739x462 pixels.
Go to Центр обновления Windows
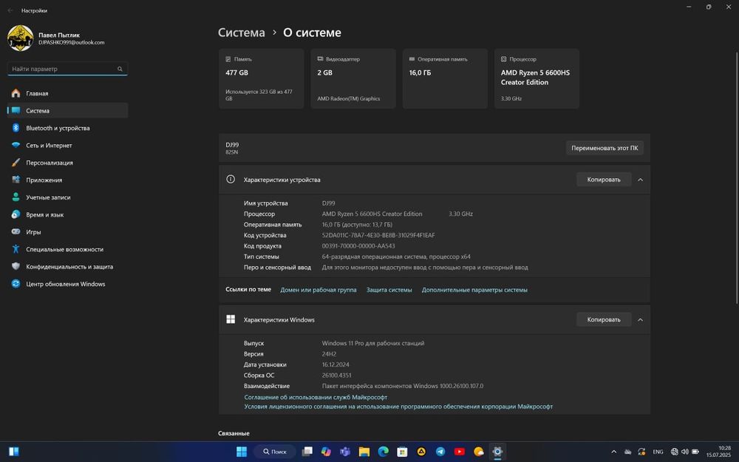coord(66,284)
